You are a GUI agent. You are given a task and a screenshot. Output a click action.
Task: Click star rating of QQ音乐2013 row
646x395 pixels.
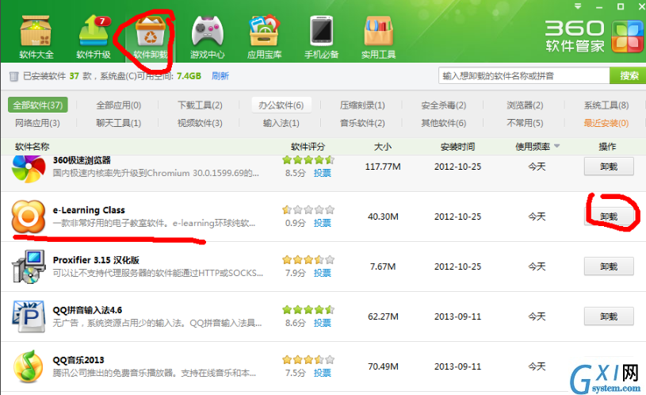[308, 359]
